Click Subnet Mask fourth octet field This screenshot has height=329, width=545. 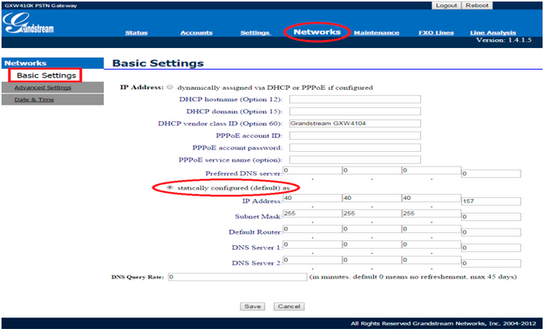[491, 217]
